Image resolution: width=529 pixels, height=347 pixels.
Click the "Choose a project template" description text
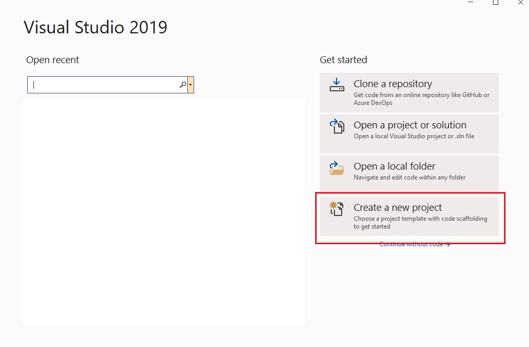pos(420,222)
